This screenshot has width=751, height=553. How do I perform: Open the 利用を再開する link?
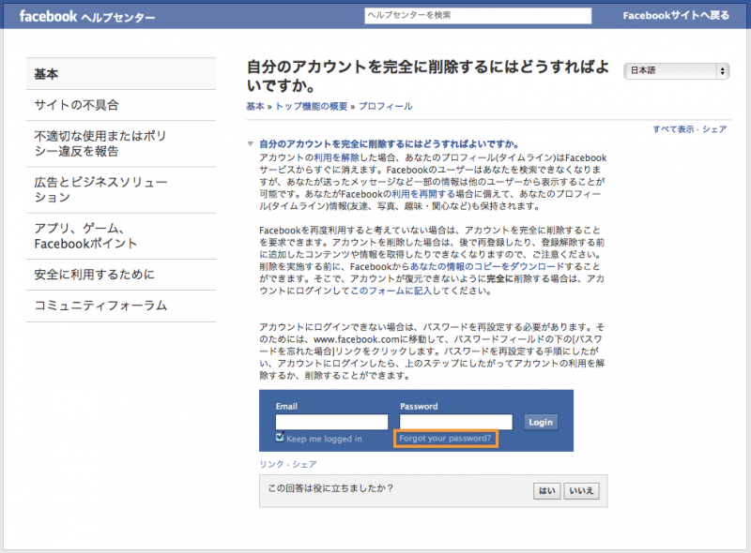423,194
